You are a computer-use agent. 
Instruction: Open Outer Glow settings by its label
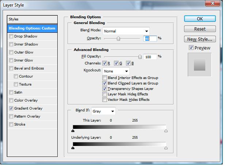tap(24, 52)
